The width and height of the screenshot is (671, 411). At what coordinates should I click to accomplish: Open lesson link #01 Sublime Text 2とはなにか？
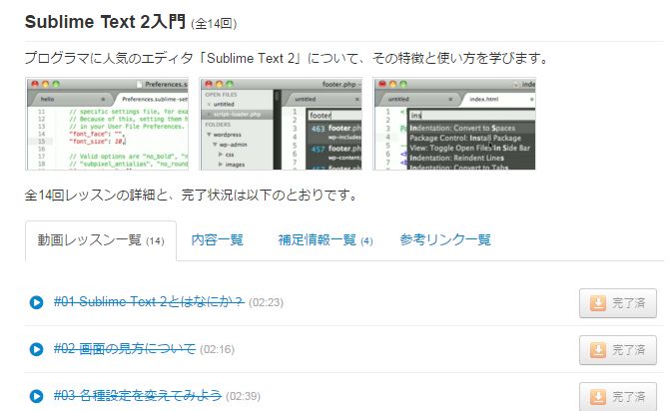point(149,302)
